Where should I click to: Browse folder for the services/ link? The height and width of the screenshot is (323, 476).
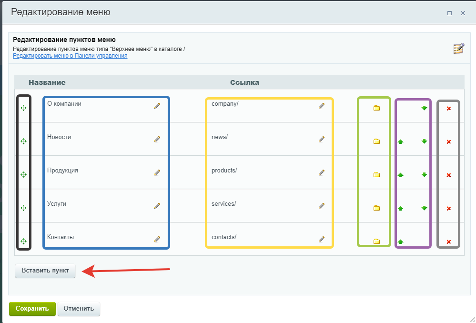[x=376, y=208]
